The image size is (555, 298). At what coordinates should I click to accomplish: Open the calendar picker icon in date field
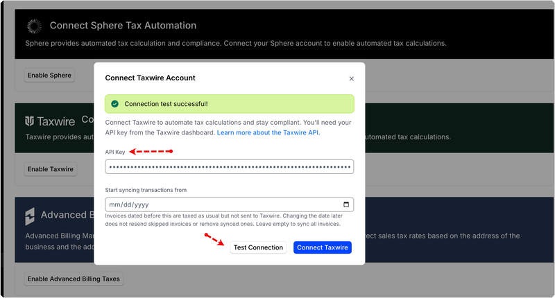click(x=346, y=204)
